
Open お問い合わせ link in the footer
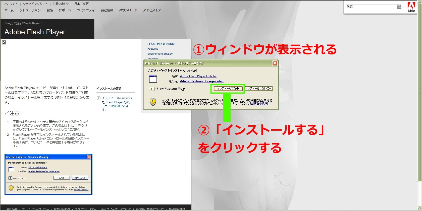(x=62, y=209)
